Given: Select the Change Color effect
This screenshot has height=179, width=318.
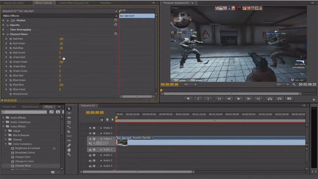Looking at the screenshot, I should (23, 157).
